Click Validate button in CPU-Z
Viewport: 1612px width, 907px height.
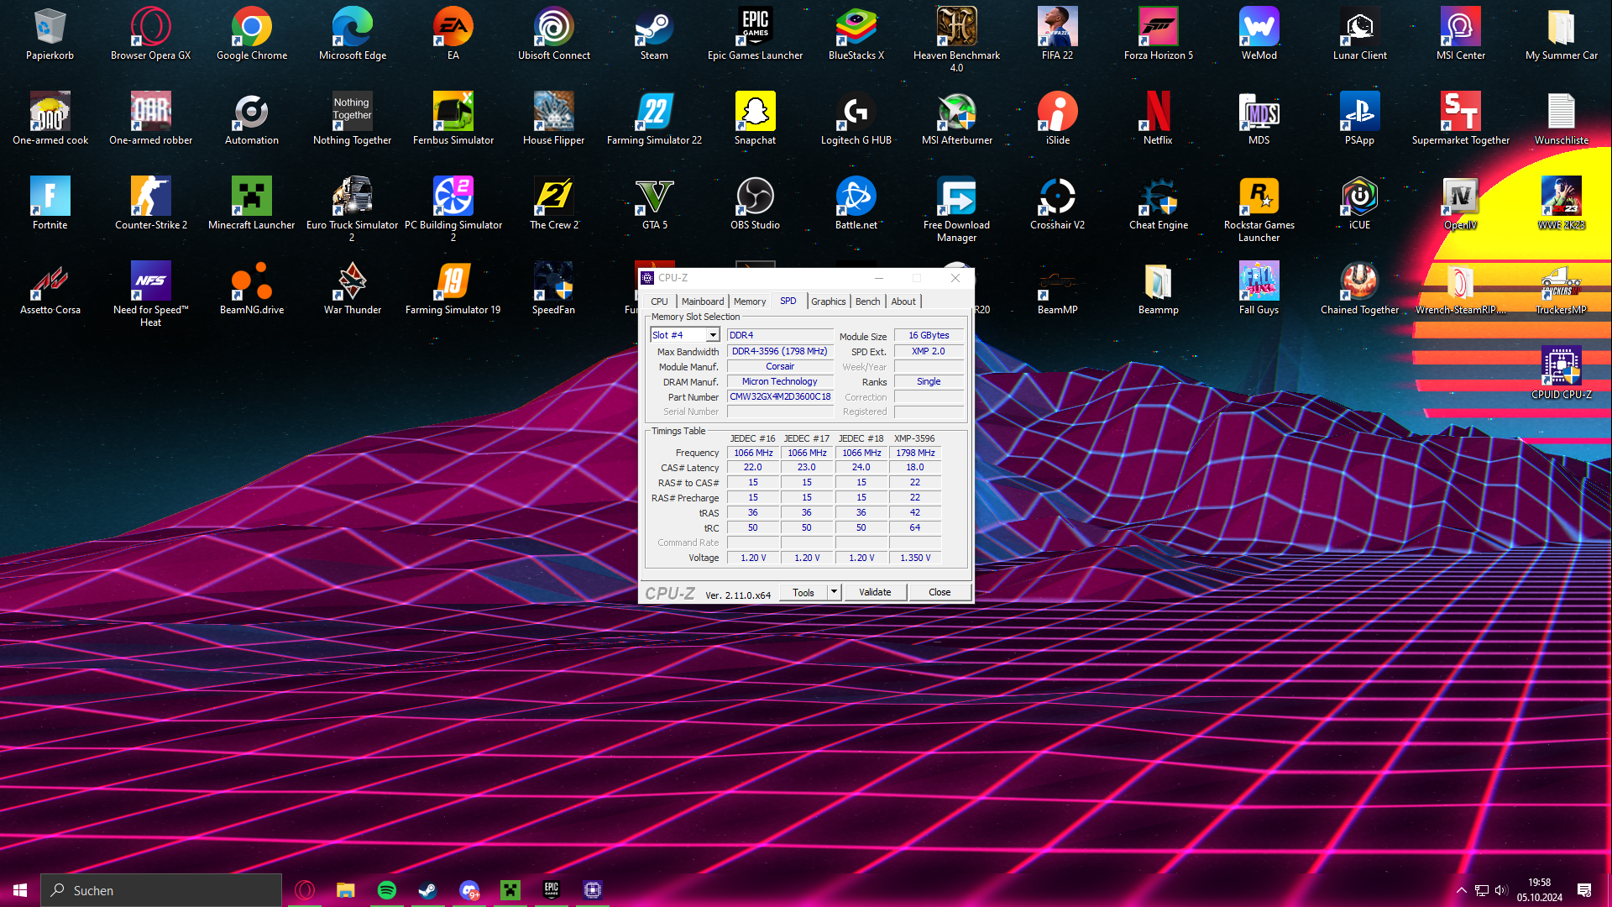[x=875, y=591]
